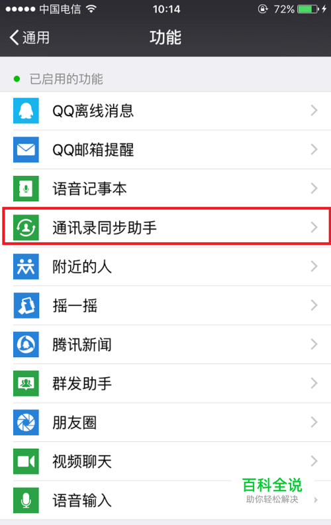Open the 腾讯新闻 menu row label

tap(82, 344)
